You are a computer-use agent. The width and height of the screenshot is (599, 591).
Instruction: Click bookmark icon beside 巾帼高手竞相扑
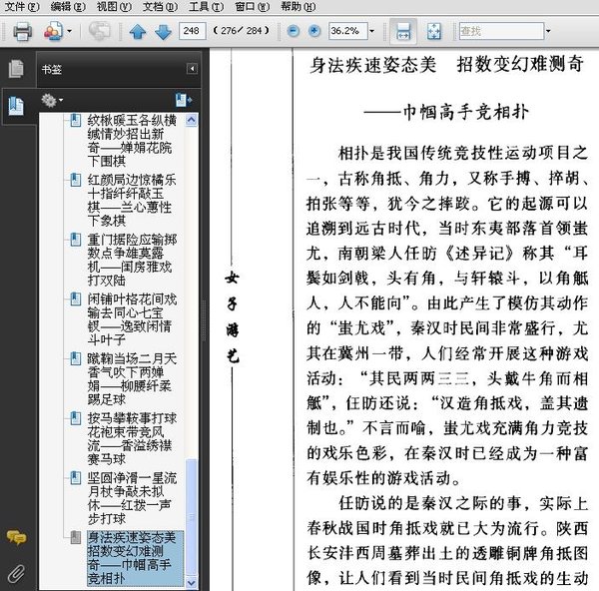click(76, 537)
